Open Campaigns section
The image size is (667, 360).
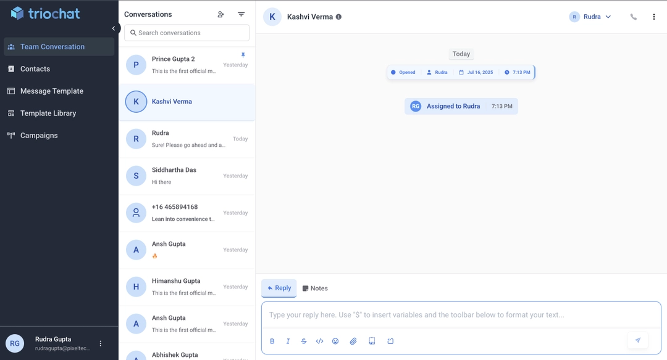(x=59, y=136)
